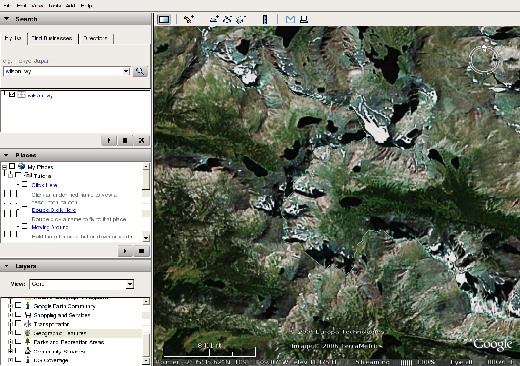520x366 pixels.
Task: Click the Google Earth Community info icon
Action: coord(28,306)
